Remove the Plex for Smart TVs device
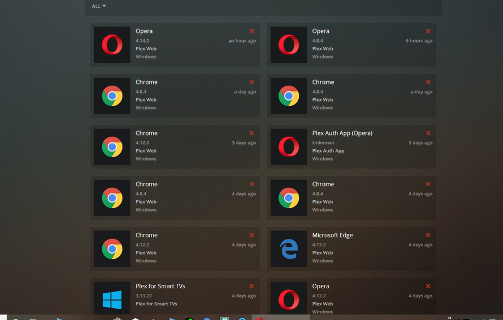 tap(252, 287)
